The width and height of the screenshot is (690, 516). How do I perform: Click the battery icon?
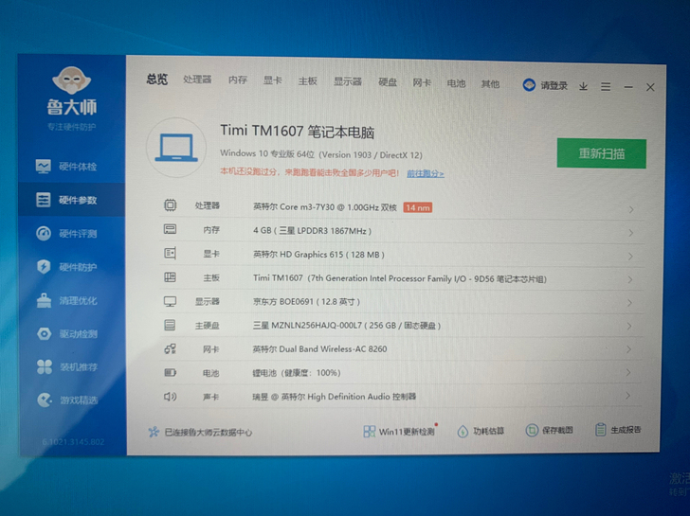click(x=170, y=373)
